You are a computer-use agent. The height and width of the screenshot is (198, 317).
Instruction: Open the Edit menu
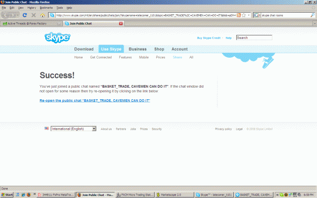click(12, 8)
